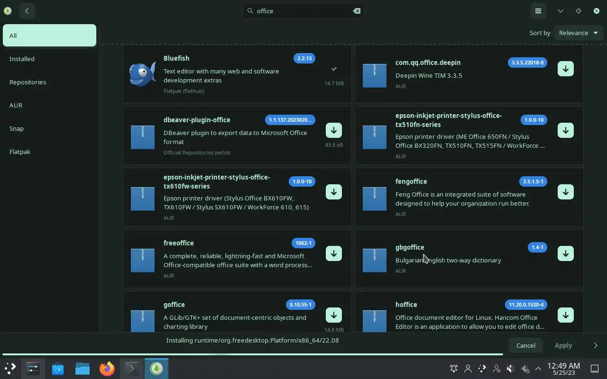Viewport: 607px width, 379px height.
Task: Install hoffice via download arrow
Action: [x=565, y=315]
